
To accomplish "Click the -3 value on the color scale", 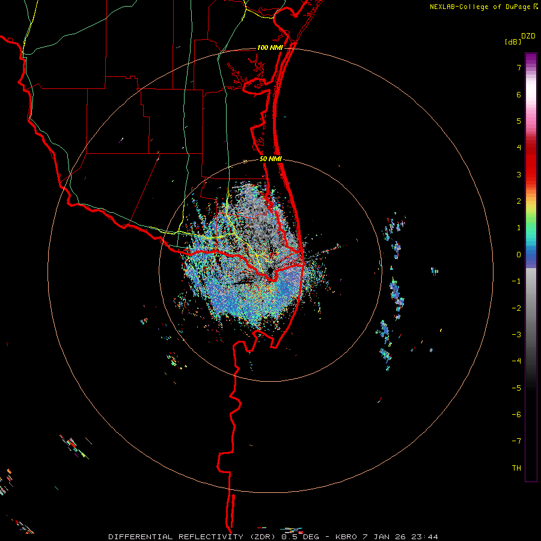I will (x=516, y=335).
